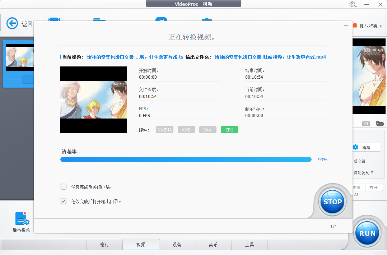Open the 音乐 tab

[213, 245]
